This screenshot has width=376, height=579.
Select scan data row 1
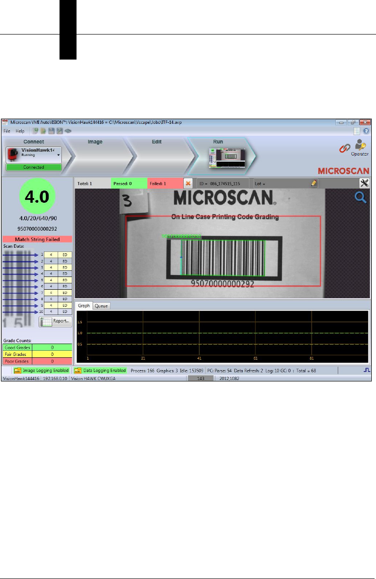point(58,254)
